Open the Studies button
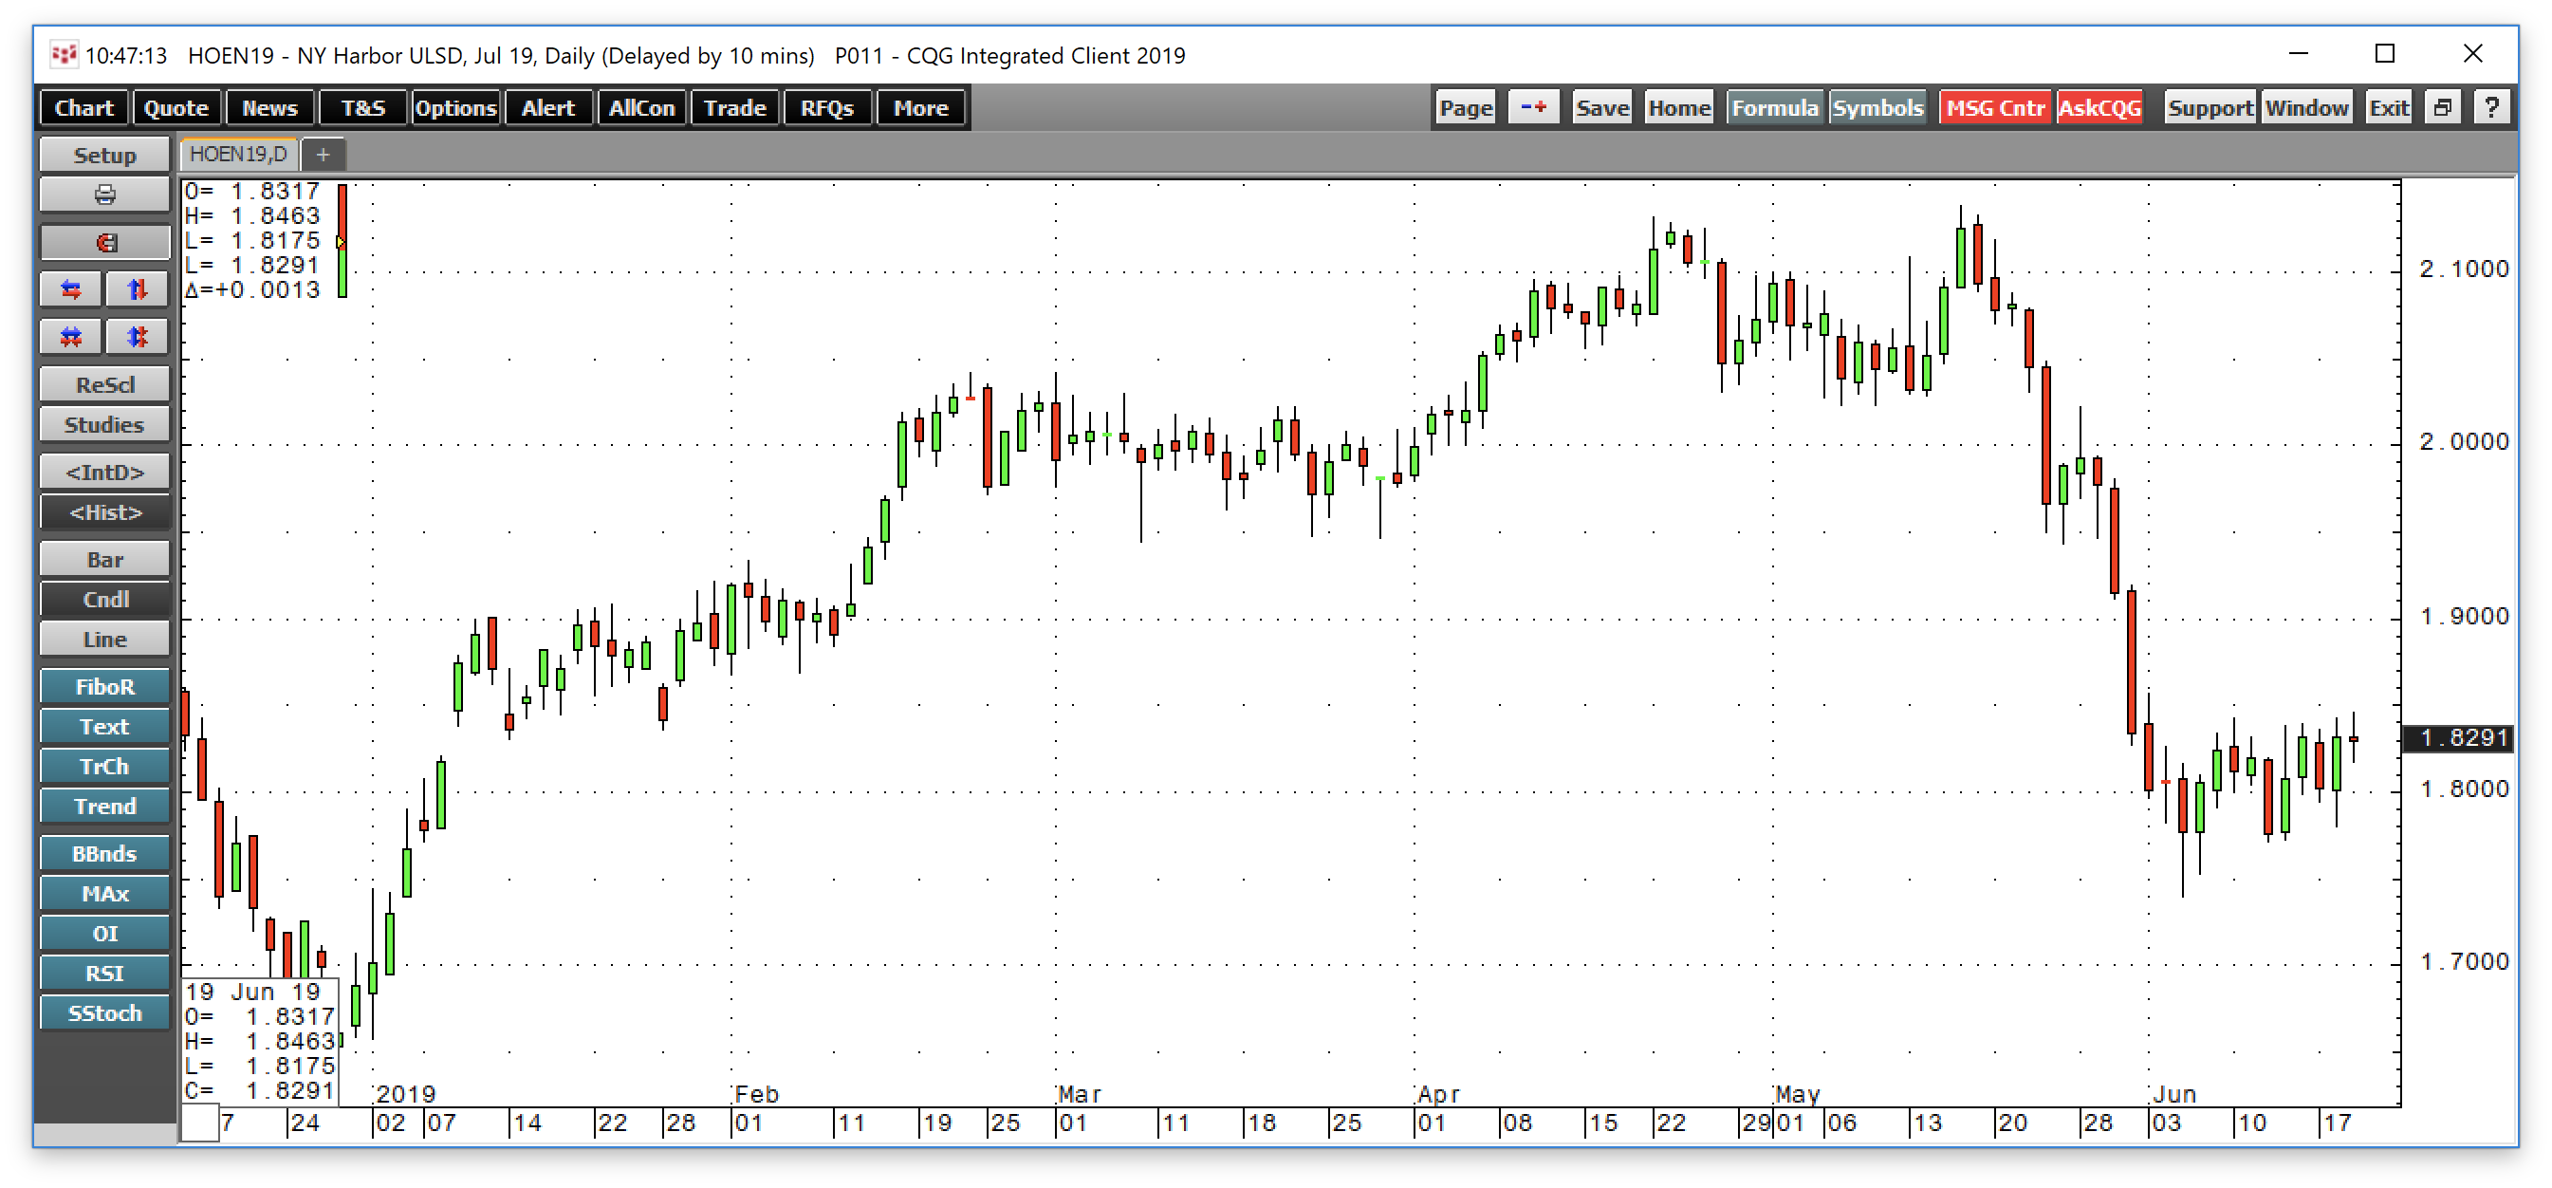The width and height of the screenshot is (2552, 1188). click(104, 425)
